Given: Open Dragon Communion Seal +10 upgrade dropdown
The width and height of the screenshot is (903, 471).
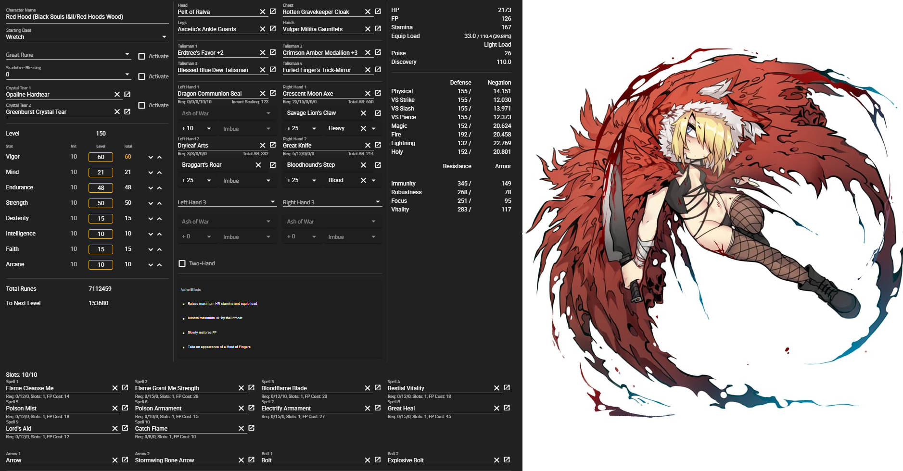Looking at the screenshot, I should (197, 128).
